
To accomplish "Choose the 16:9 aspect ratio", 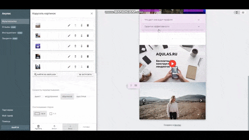I will point(40,114).
